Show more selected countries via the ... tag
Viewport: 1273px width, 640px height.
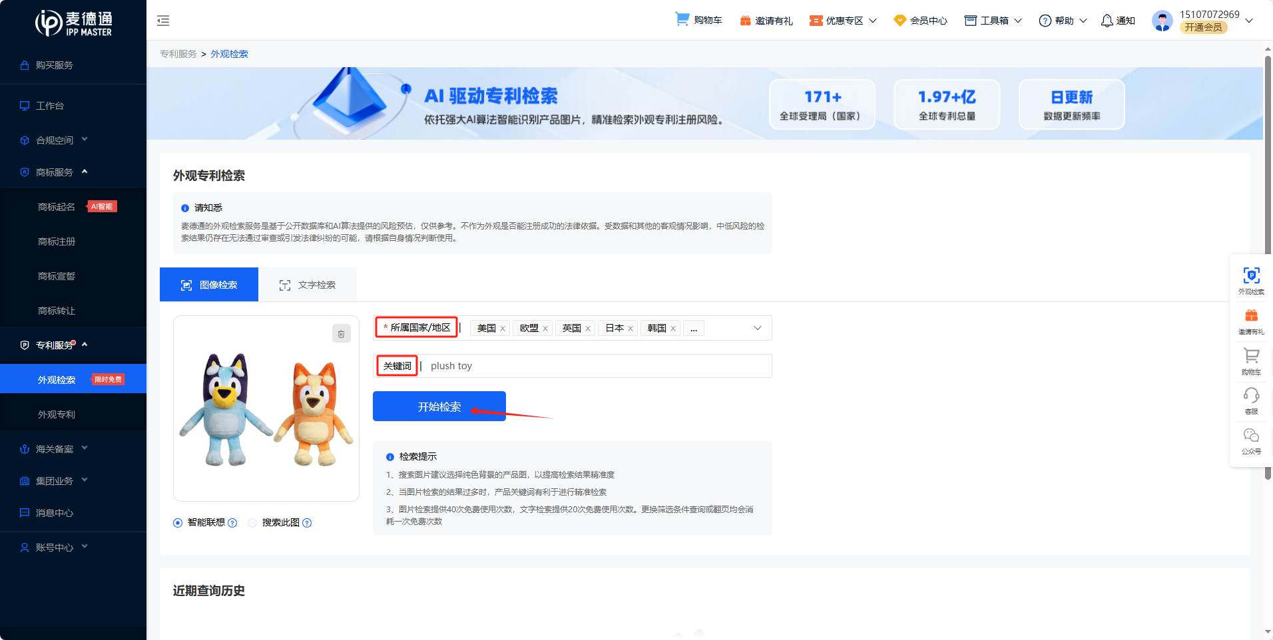coord(694,328)
